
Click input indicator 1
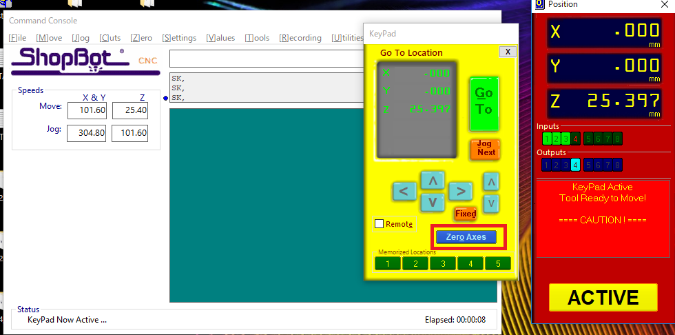click(547, 139)
